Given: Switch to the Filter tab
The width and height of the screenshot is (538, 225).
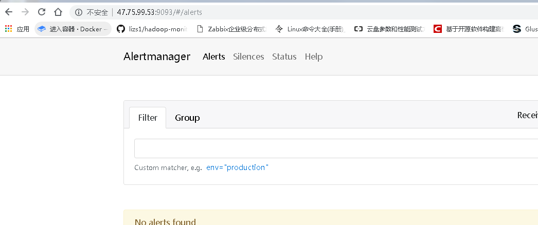Looking at the screenshot, I should point(148,118).
